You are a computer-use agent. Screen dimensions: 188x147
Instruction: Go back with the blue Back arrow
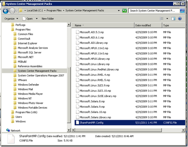point(6,11)
